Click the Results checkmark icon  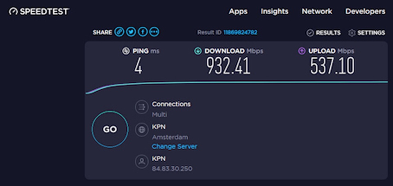click(x=310, y=33)
